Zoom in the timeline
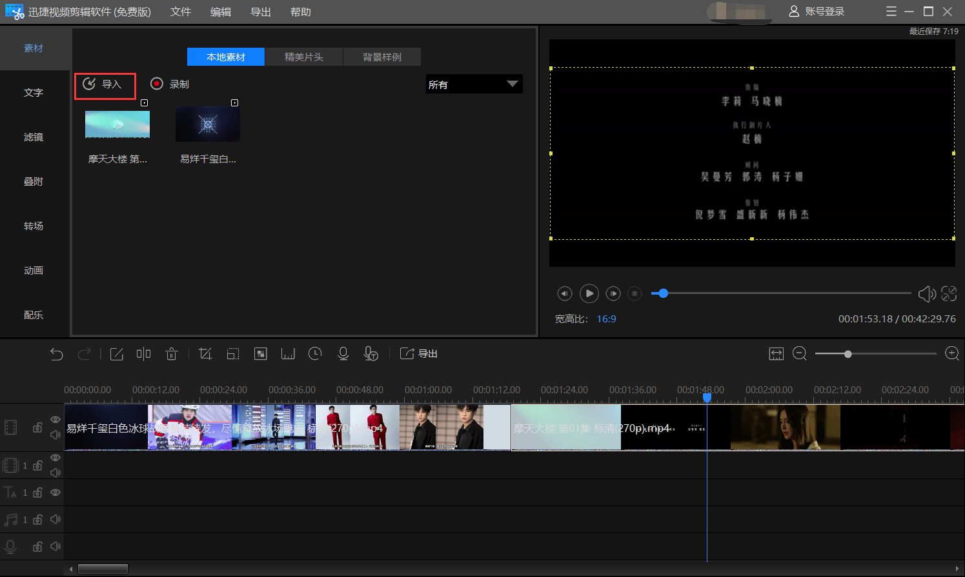 coord(951,354)
